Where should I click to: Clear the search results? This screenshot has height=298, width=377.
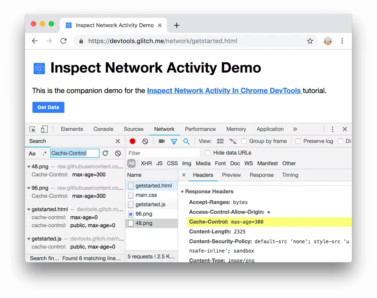118,153
